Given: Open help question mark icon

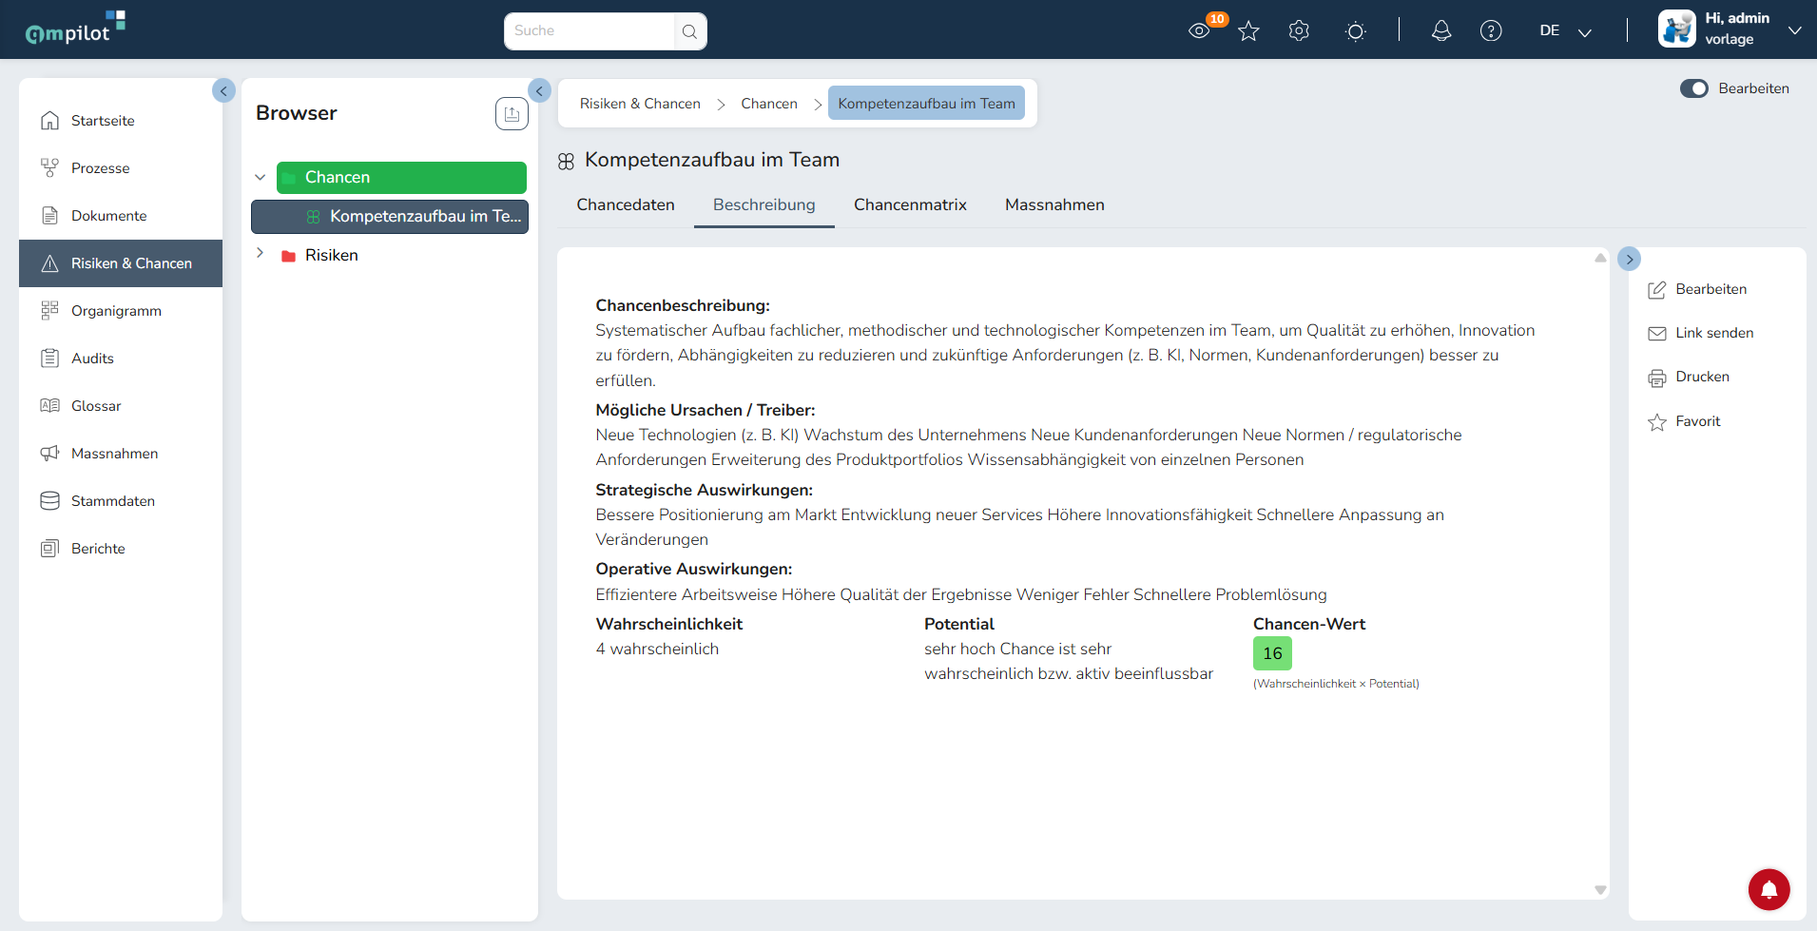Looking at the screenshot, I should [1491, 31].
